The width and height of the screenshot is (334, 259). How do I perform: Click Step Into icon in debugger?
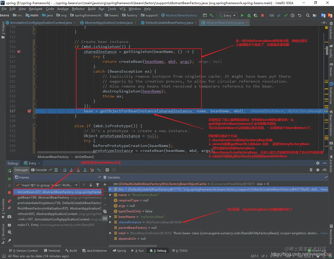[x=71, y=170]
